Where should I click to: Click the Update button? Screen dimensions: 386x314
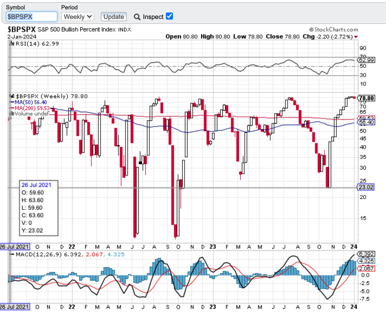114,17
